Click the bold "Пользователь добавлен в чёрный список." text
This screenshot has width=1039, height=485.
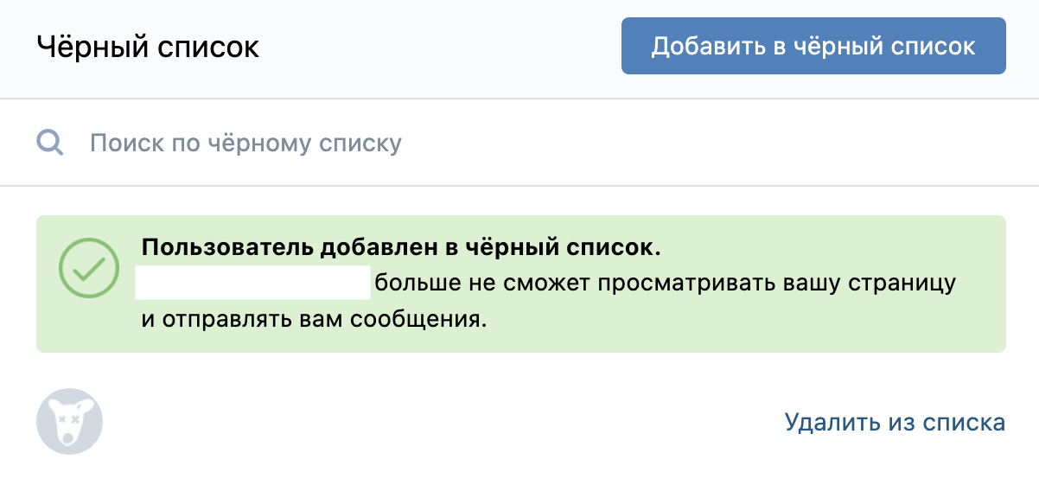(401, 248)
